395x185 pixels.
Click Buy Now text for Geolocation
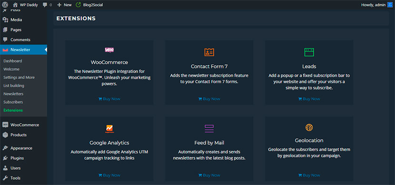311,175
